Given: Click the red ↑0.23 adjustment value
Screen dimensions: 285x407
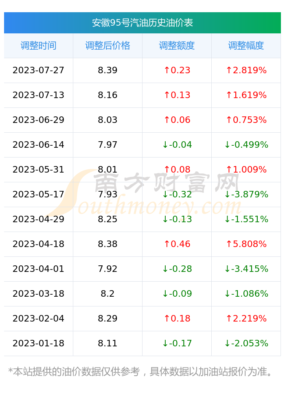Looking at the screenshot, I should [177, 70].
